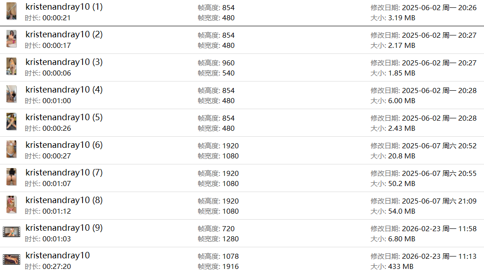Click thumbnail of kristenandray10 (7) video
Viewport: 484px width, 274px height.
tap(12, 177)
